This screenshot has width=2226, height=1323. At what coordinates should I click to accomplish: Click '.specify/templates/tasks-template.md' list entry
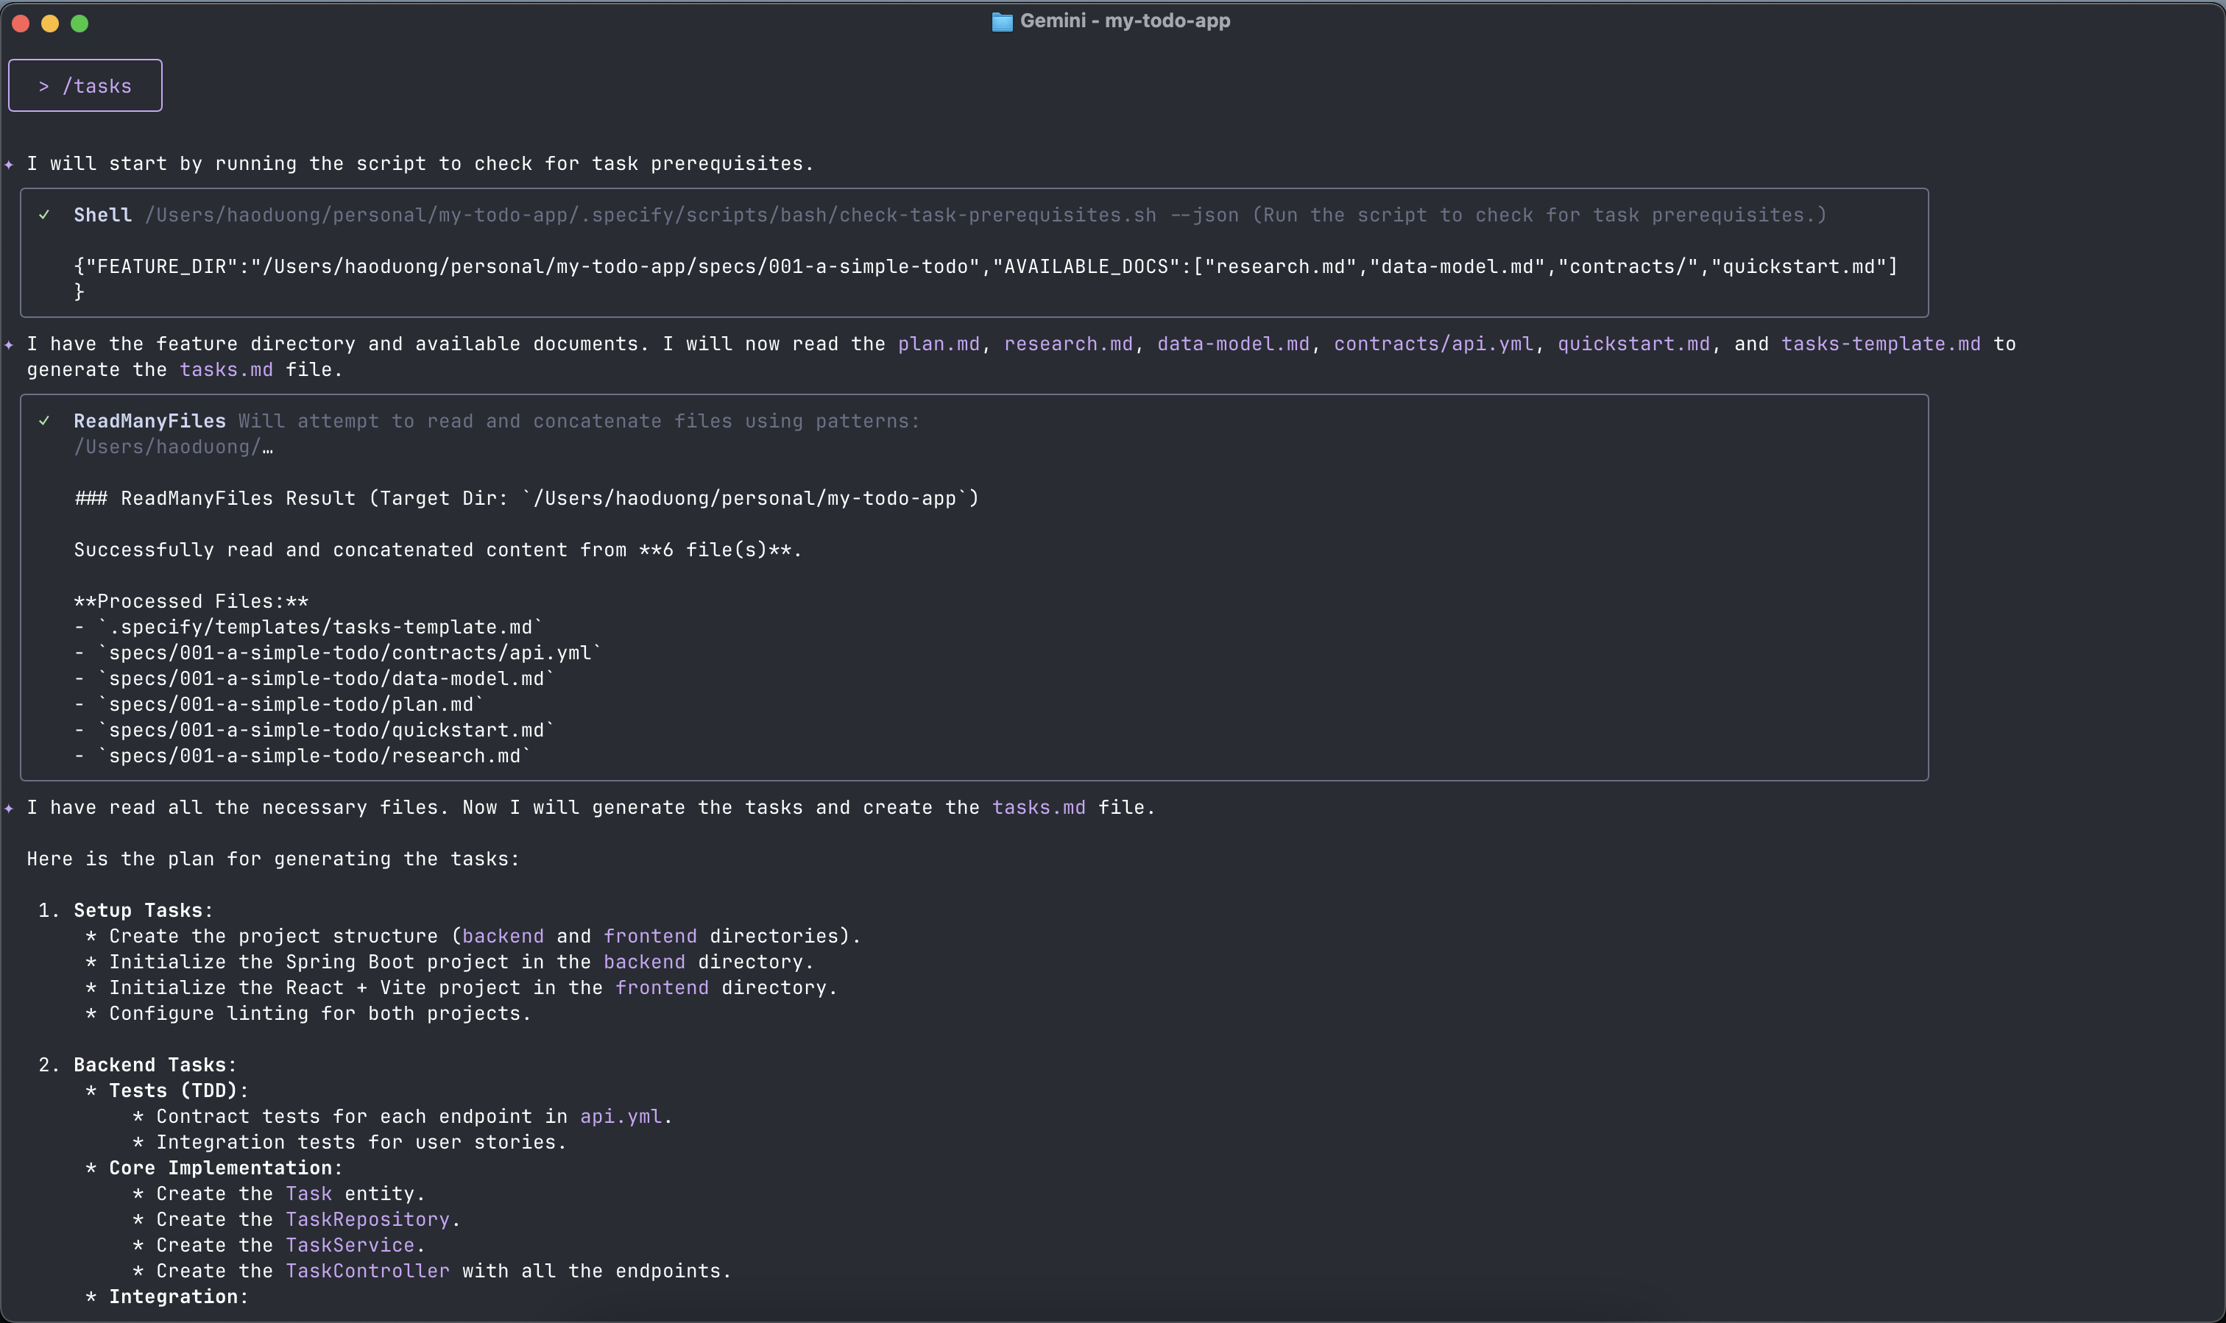click(x=320, y=628)
